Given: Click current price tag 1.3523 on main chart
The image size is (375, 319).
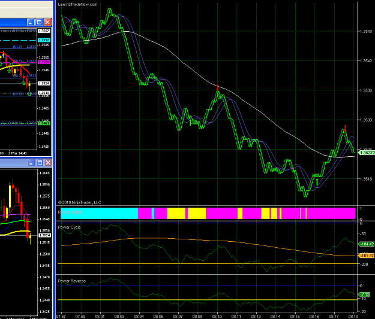Looking at the screenshot, I should pyautogui.click(x=367, y=153).
